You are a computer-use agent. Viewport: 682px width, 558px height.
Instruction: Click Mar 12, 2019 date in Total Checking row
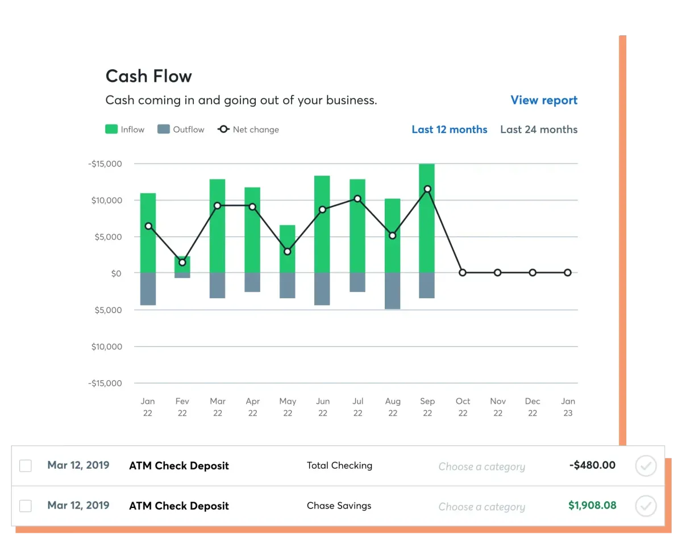coord(78,465)
